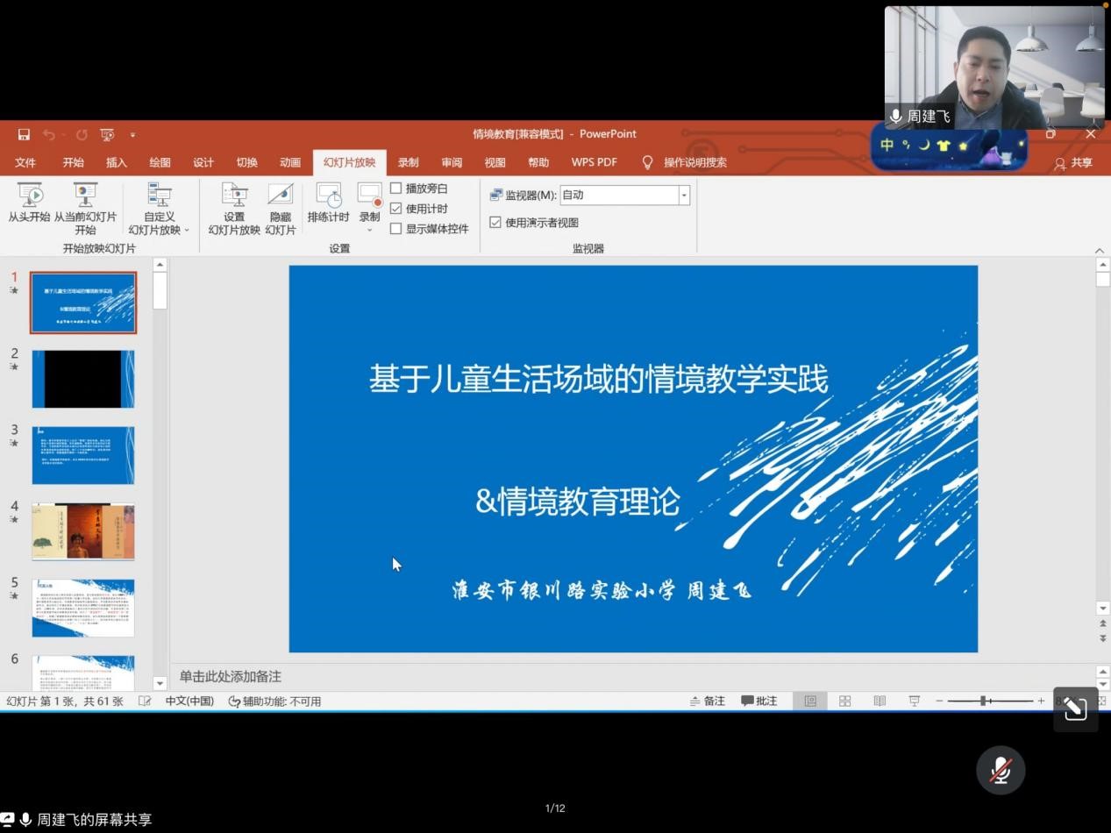This screenshot has width=1111, height=833.
Task: Save the presentation with the save icon
Action: pyautogui.click(x=24, y=134)
